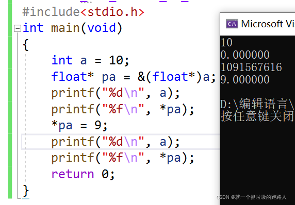
Task: Click the 'float* pa = &(float*)a;' line
Action: tap(134, 77)
